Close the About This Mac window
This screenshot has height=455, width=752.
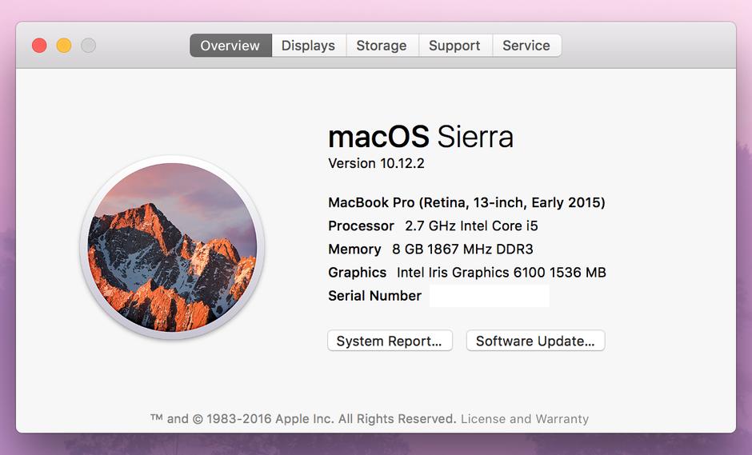[39, 46]
